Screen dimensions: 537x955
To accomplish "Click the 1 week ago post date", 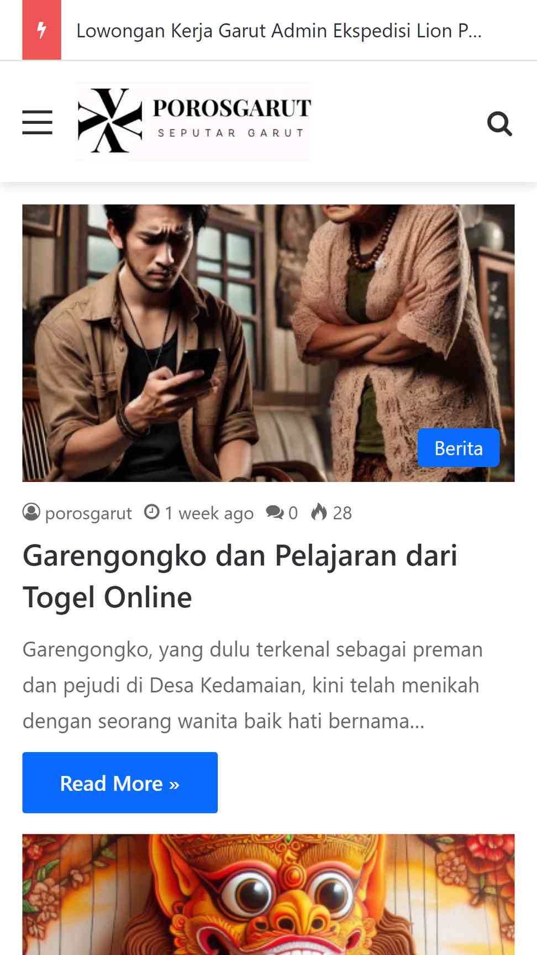I will [x=209, y=513].
